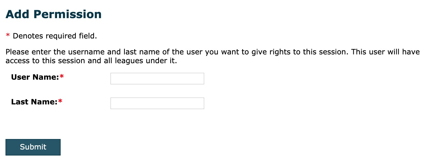Click the Last Name field label
Viewport: 426px width, 161px height.
tap(34, 102)
